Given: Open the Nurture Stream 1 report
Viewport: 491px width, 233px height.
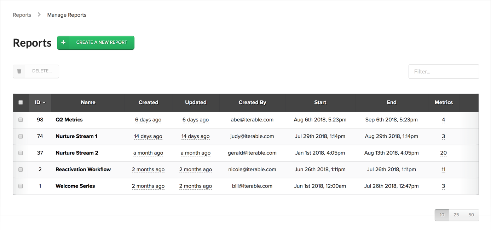Looking at the screenshot, I should click(x=76, y=136).
